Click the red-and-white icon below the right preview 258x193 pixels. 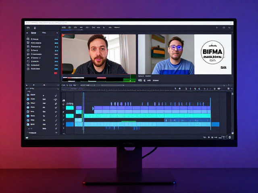[x=145, y=80]
